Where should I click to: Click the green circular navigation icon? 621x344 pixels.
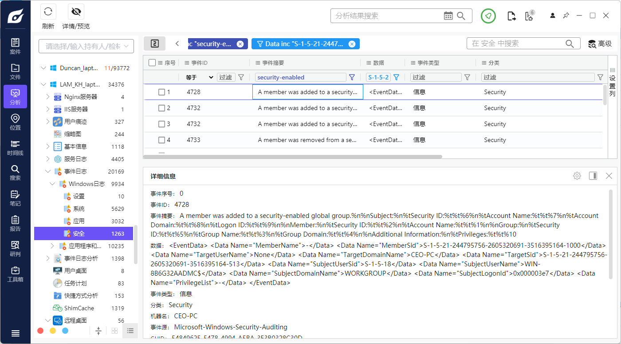(x=488, y=16)
